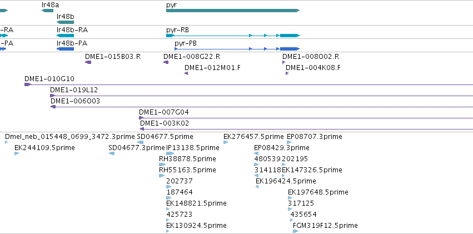Select the DME1-015B03.R arrow glyph
The image size is (473, 234).
[x=88, y=62]
